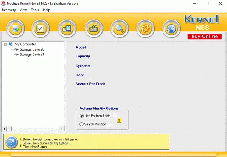The height and width of the screenshot is (157, 227).
Task: Click the Cylinders label
Action: [83, 66]
